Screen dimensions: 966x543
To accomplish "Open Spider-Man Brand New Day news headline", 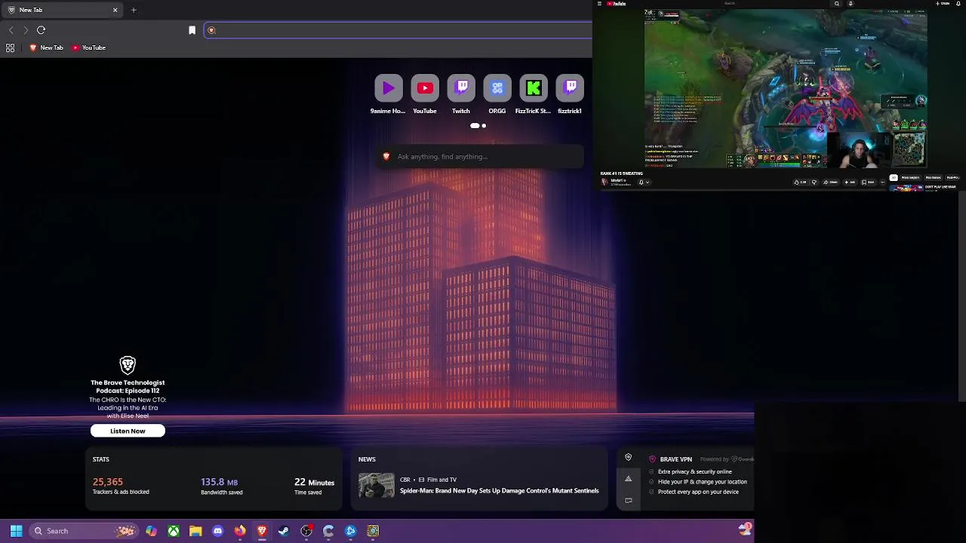I will click(499, 490).
